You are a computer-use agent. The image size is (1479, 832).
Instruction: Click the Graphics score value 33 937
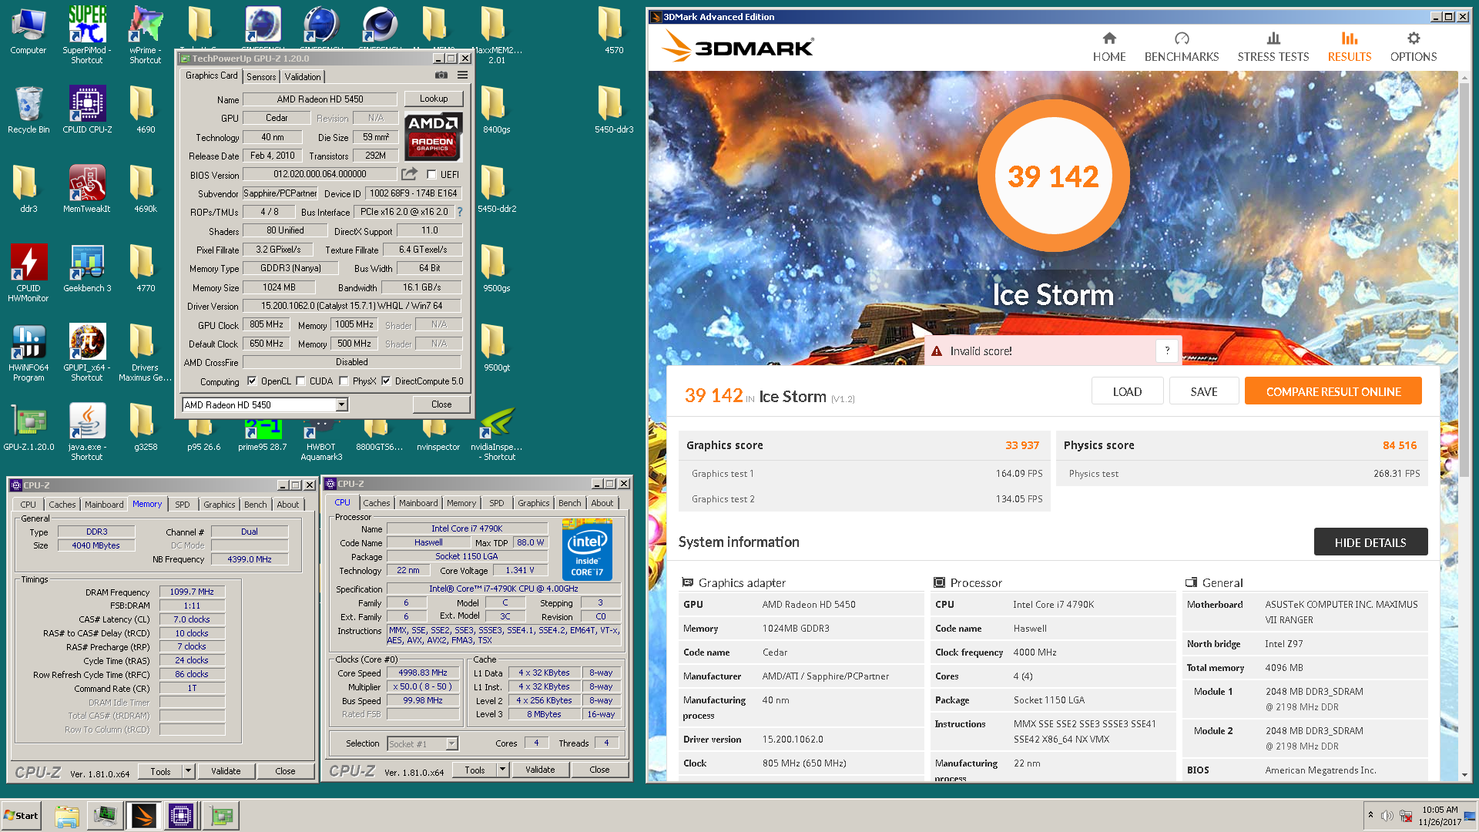(1022, 445)
